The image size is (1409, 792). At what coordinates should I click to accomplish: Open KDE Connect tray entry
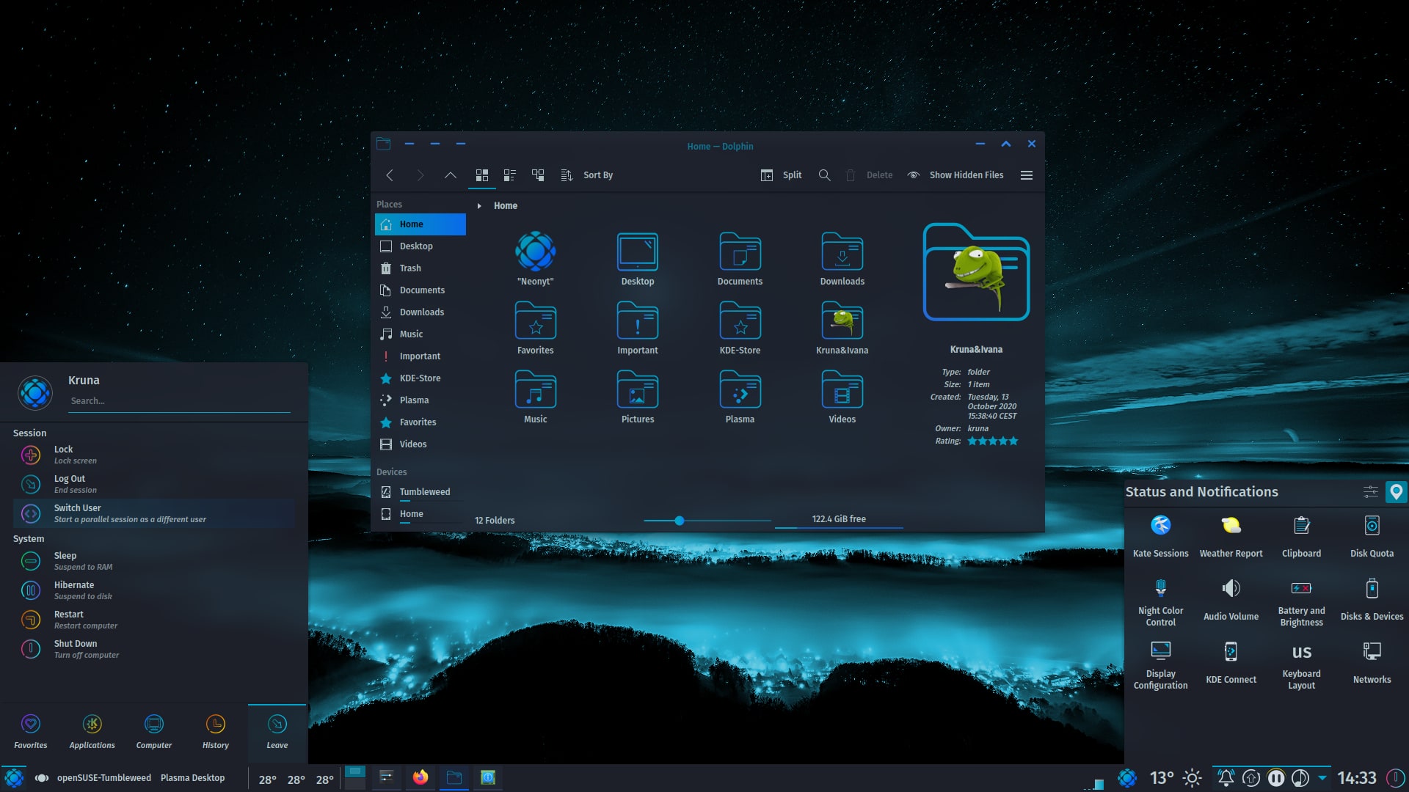1231,663
